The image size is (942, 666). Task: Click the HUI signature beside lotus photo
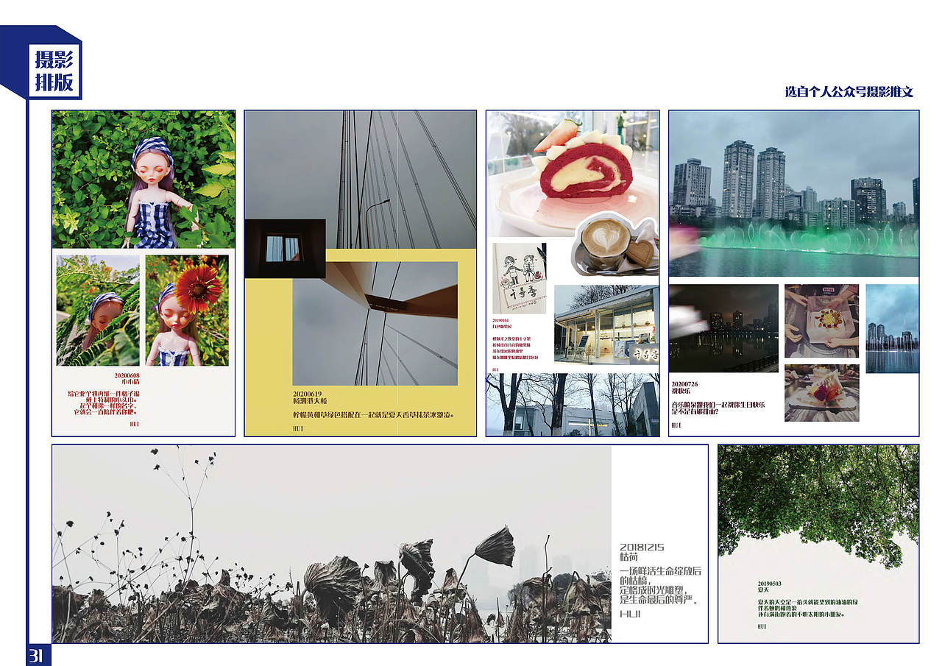click(630, 613)
